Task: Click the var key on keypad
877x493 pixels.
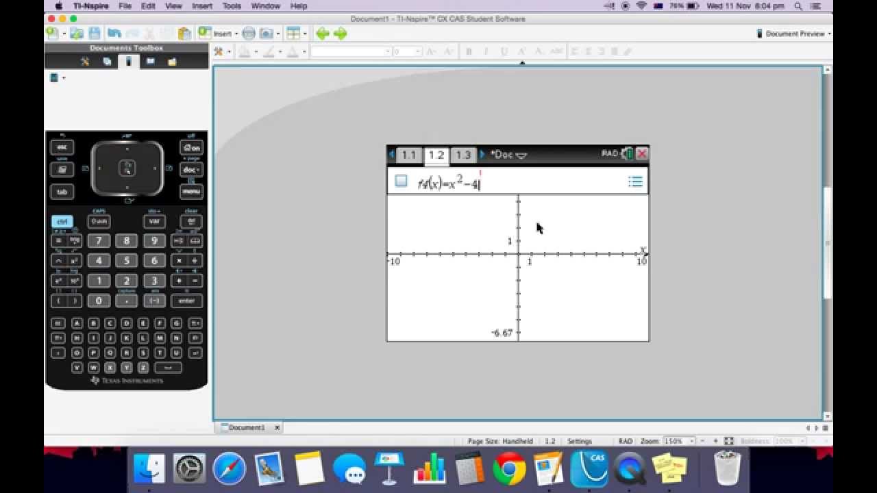Action: point(154,221)
